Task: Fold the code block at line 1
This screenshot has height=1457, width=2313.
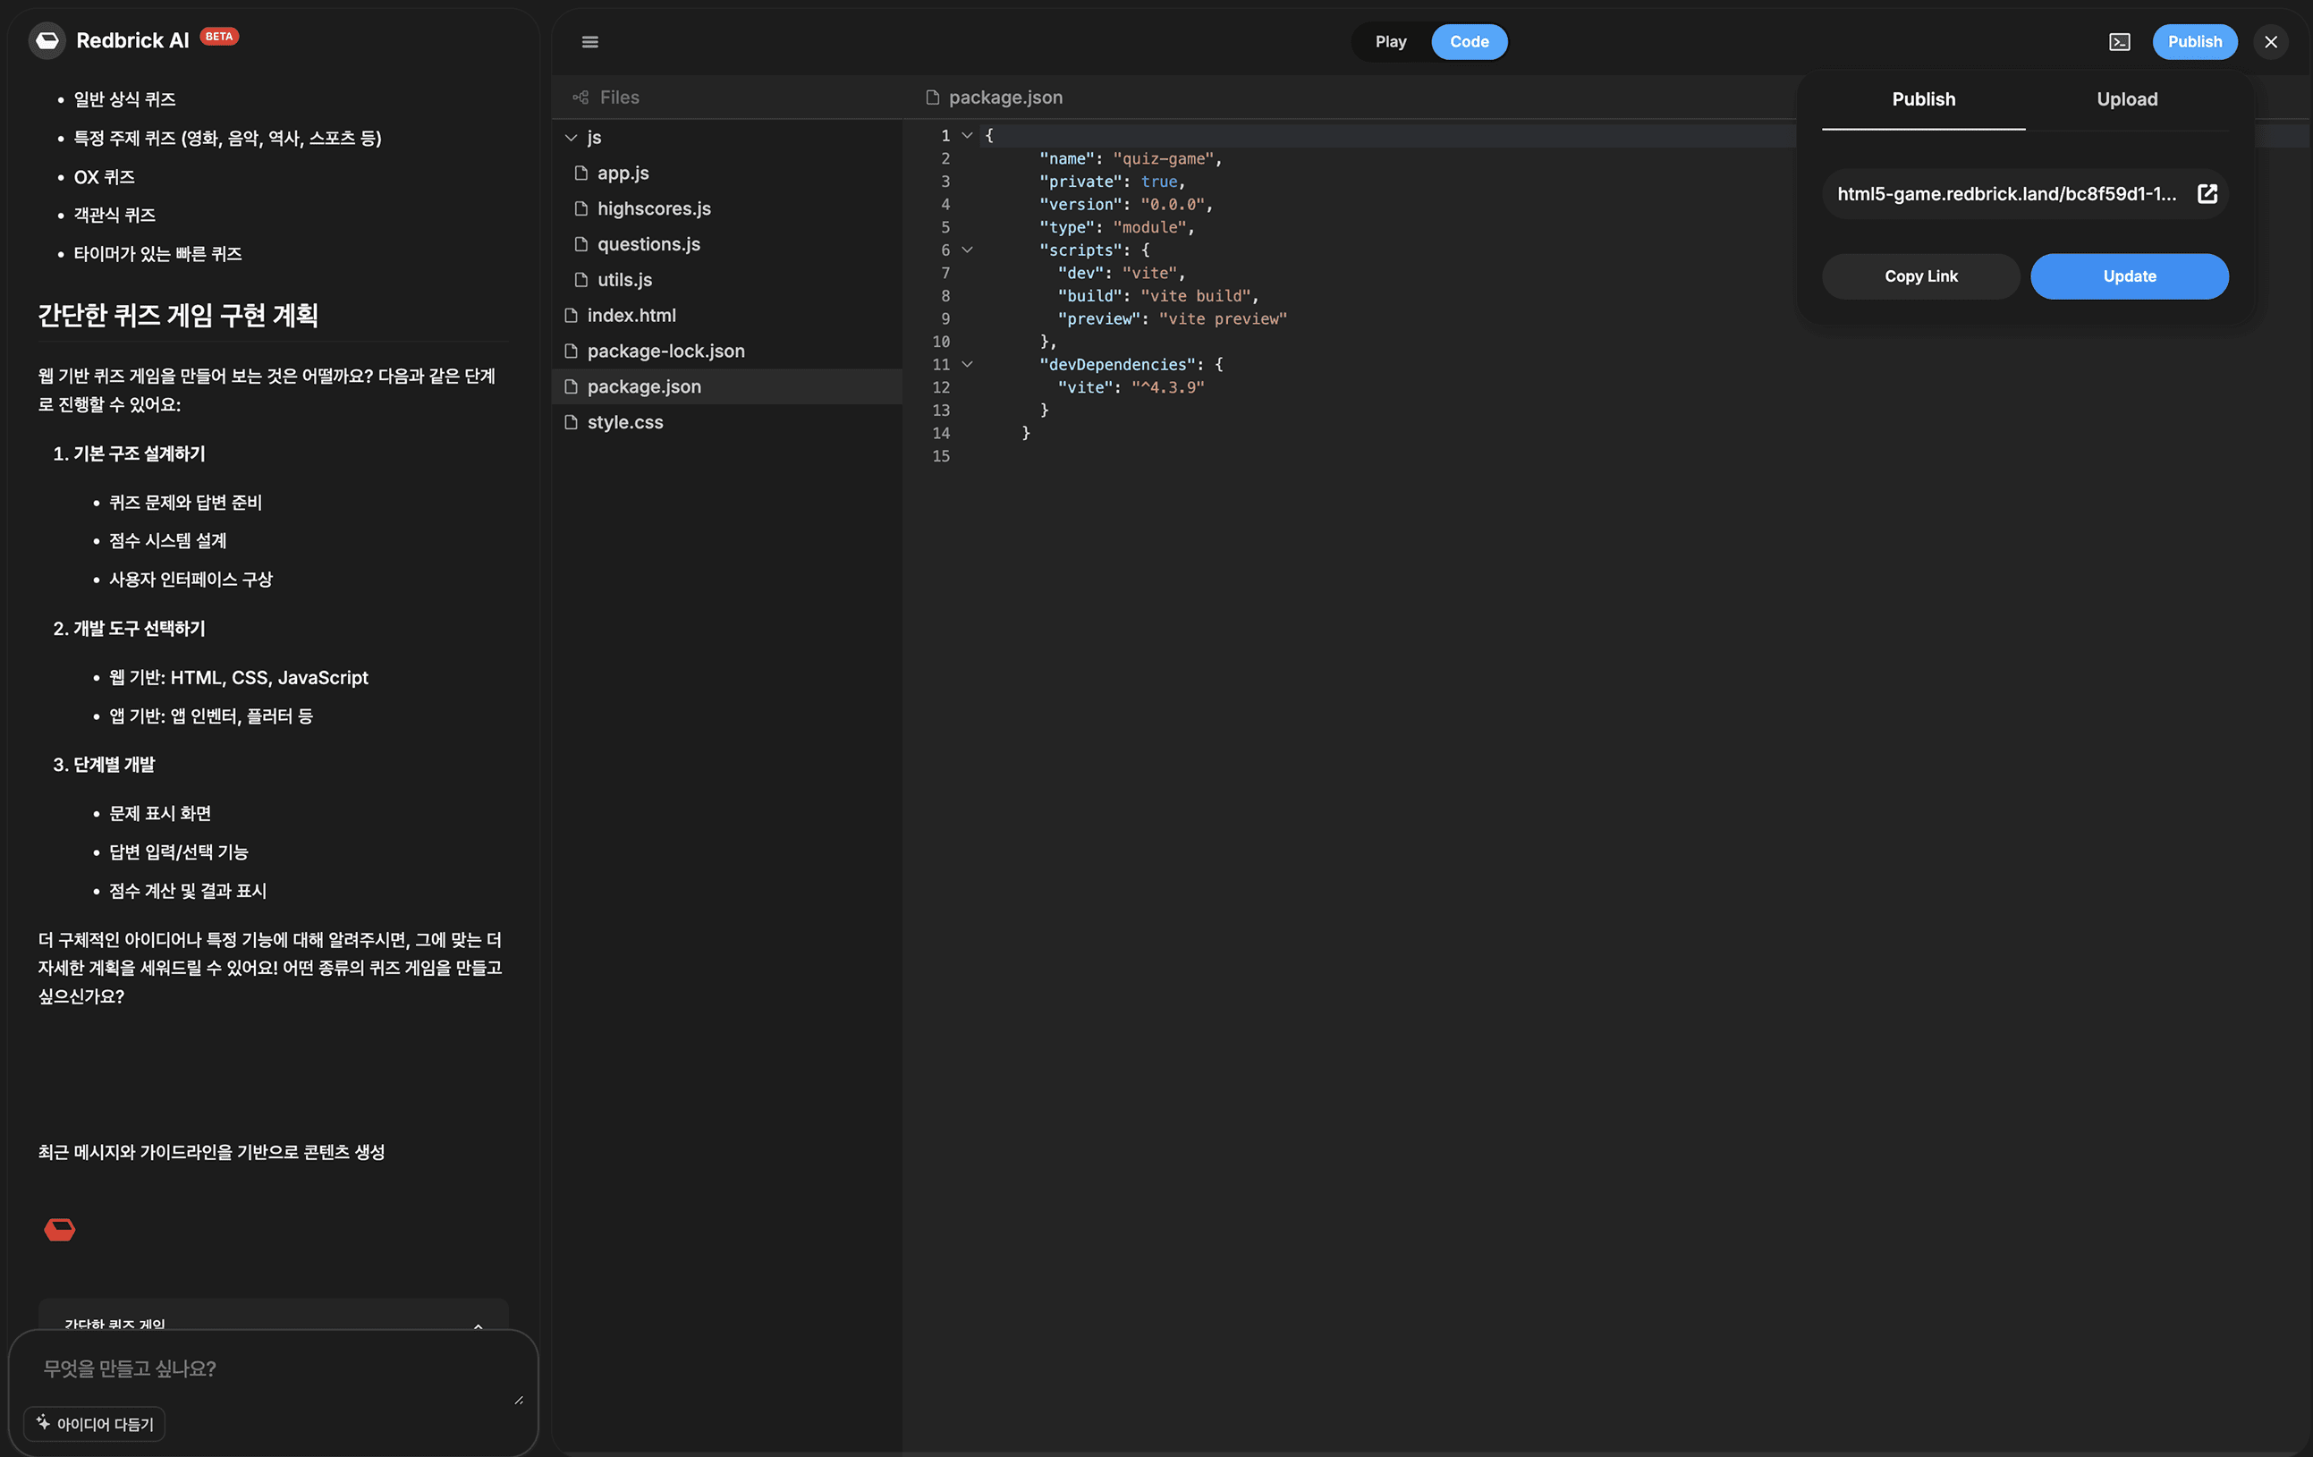Action: pos(967,135)
